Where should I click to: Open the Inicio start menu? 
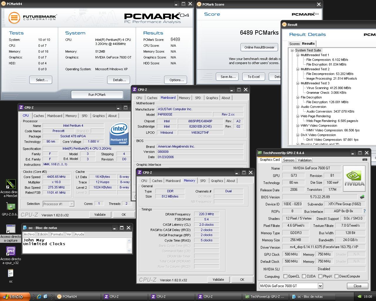coord(15,297)
